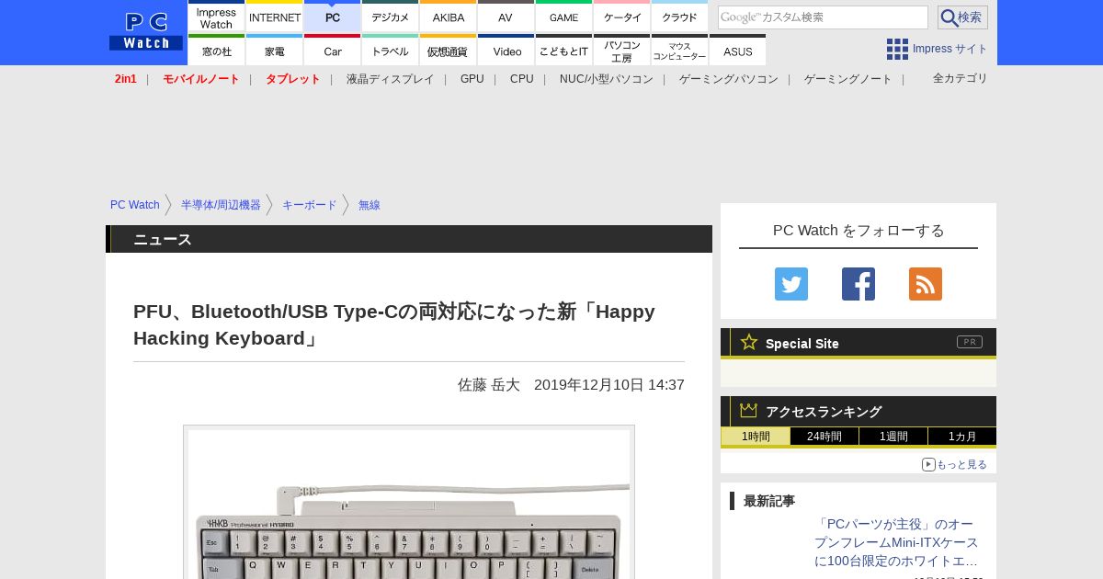1103x579 pixels.
Task: Open the ゲーミングノート category
Action: (x=848, y=79)
